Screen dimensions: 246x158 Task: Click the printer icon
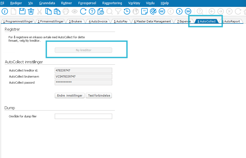(x=66, y=11)
